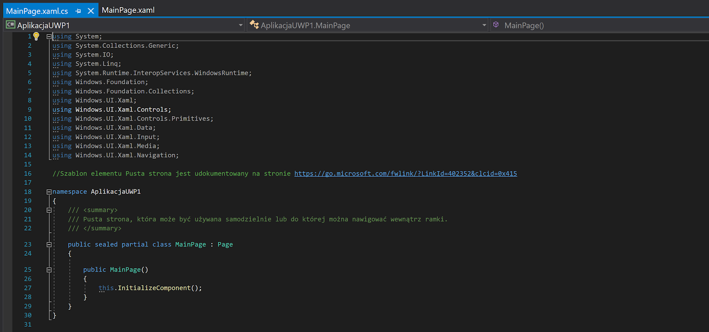Viewport: 709px width, 332px height.
Task: Click the InteropServices.WindowsRuntime using line
Action: coord(152,73)
